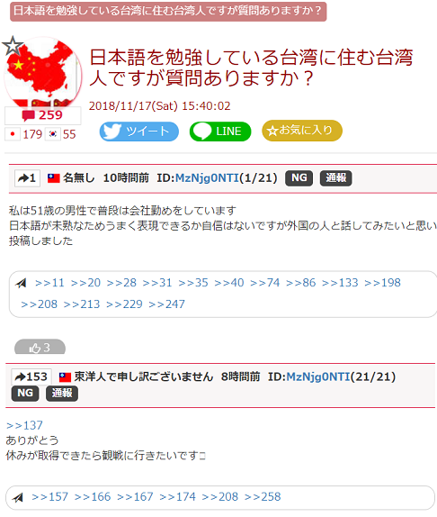
Task: Mark post 153 as NG
Action: 25,394
